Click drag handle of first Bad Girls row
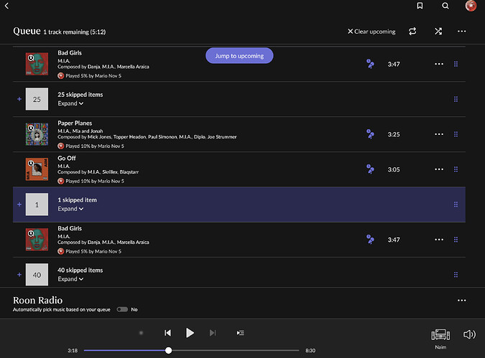 pos(456,64)
